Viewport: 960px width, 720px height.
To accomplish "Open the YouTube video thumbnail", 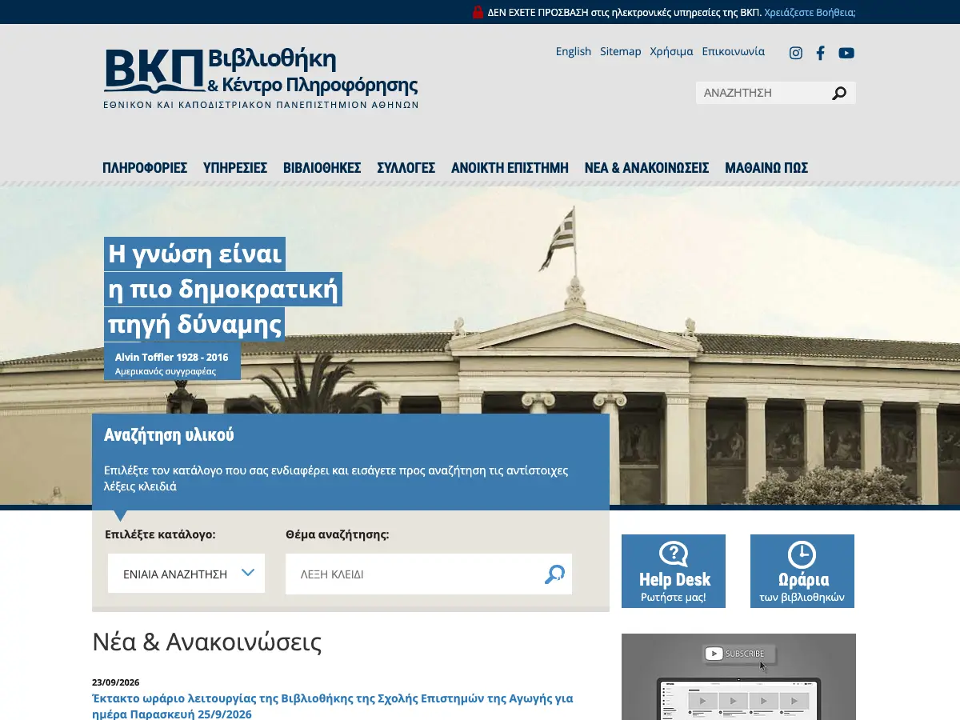I will [x=738, y=677].
